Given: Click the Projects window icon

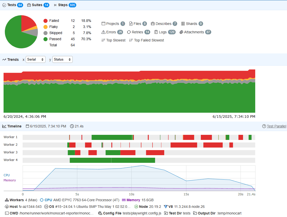Looking at the screenshot, I should (103, 24).
